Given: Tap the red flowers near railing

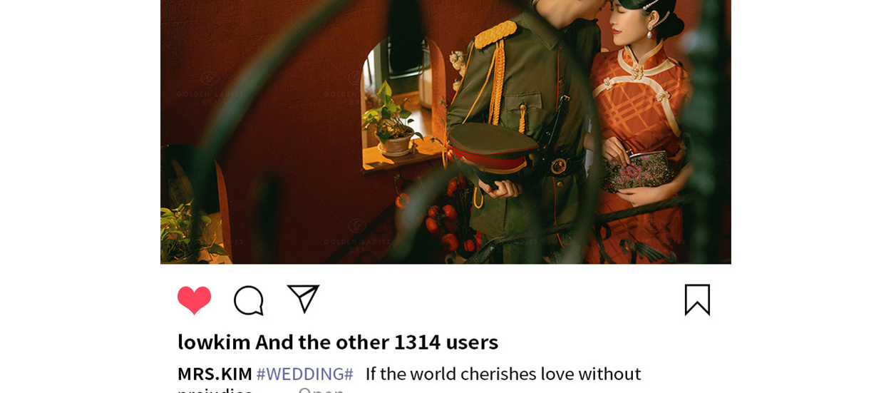Looking at the screenshot, I should (x=450, y=218).
